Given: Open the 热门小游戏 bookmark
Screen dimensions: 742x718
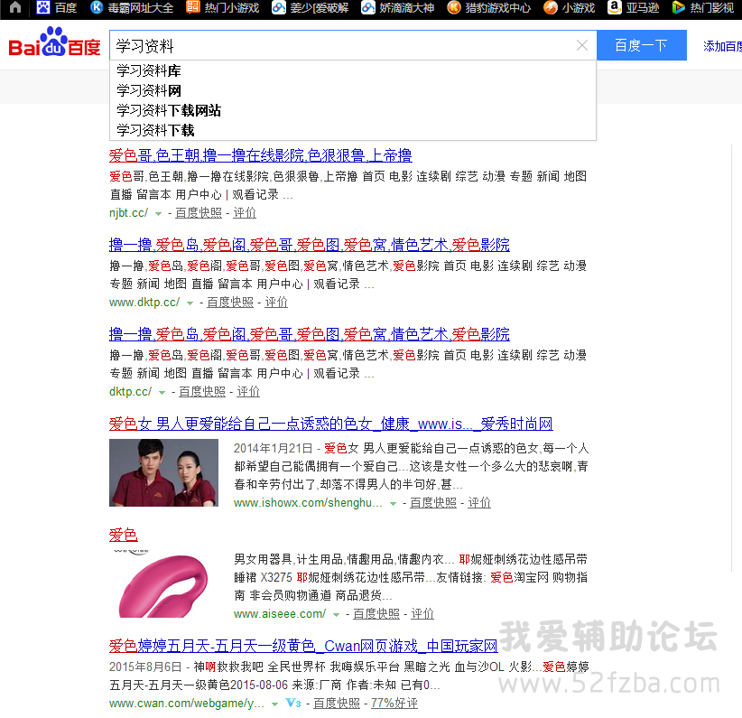Looking at the screenshot, I should point(222,7).
